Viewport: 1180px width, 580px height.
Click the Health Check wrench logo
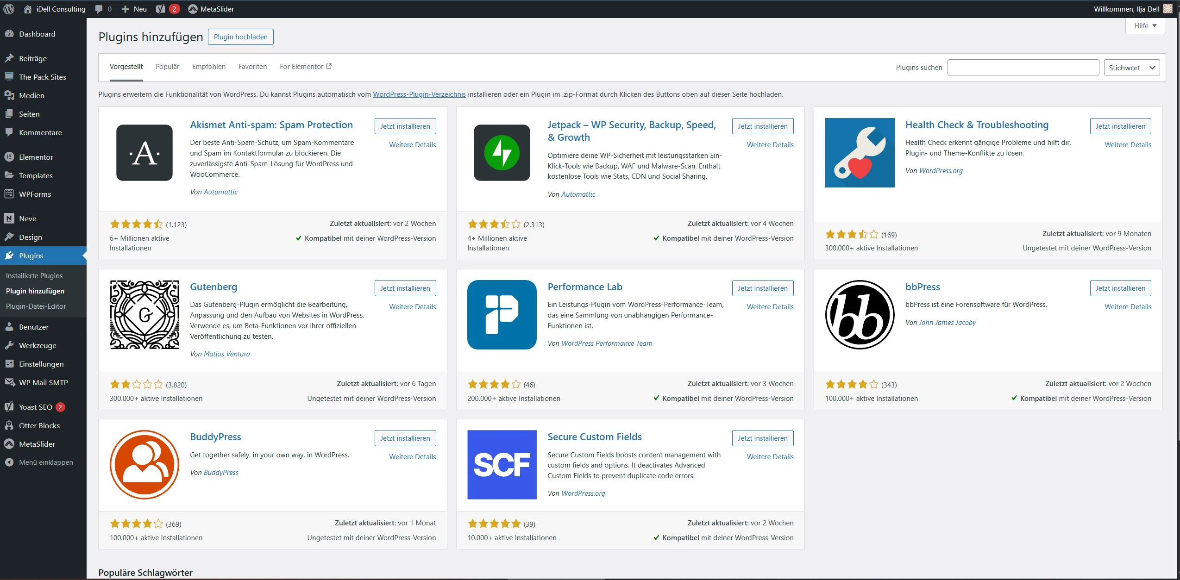point(860,153)
